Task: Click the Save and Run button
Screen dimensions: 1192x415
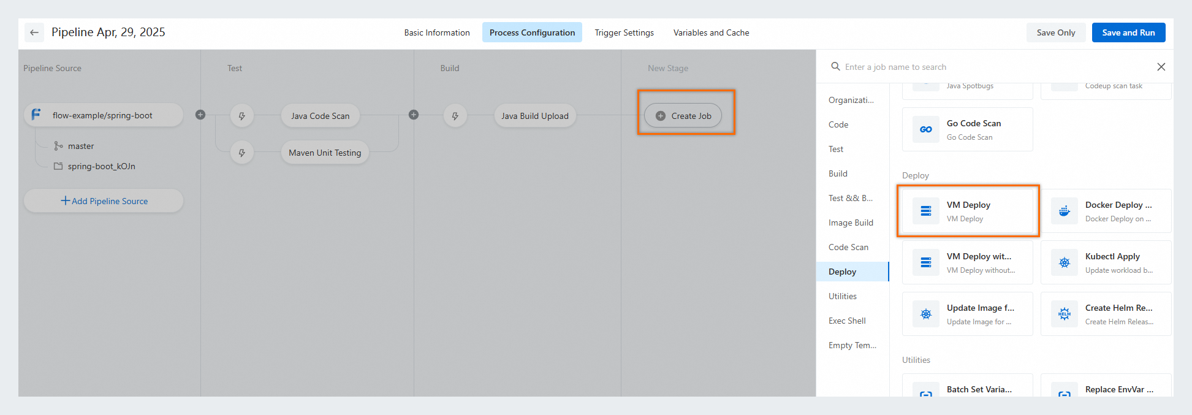Action: click(1128, 32)
